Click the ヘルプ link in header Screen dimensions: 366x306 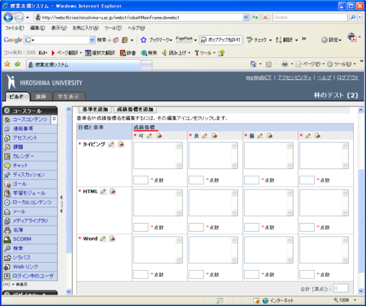(324, 77)
